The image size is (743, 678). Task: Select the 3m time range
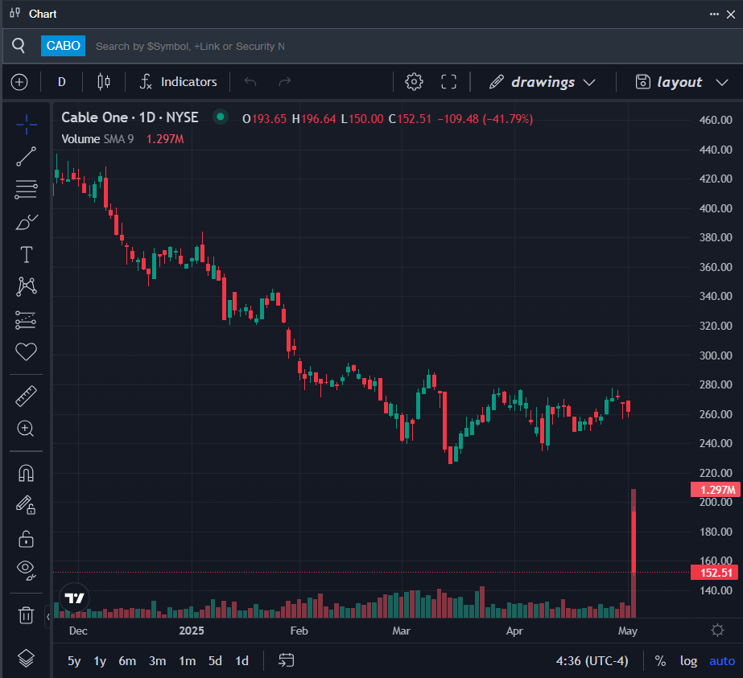tap(157, 660)
